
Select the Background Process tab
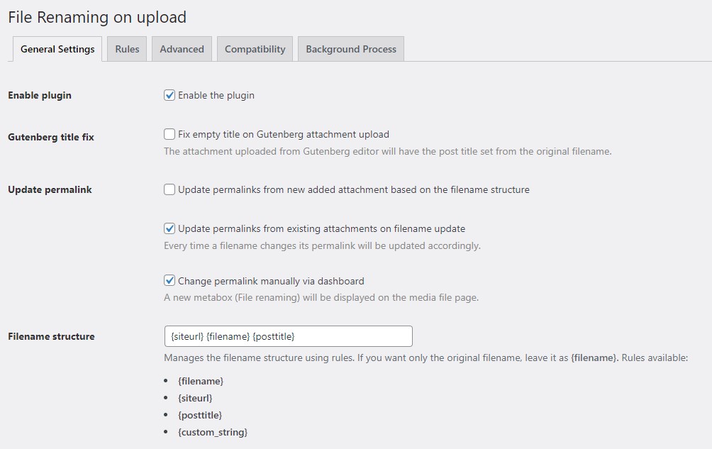351,49
